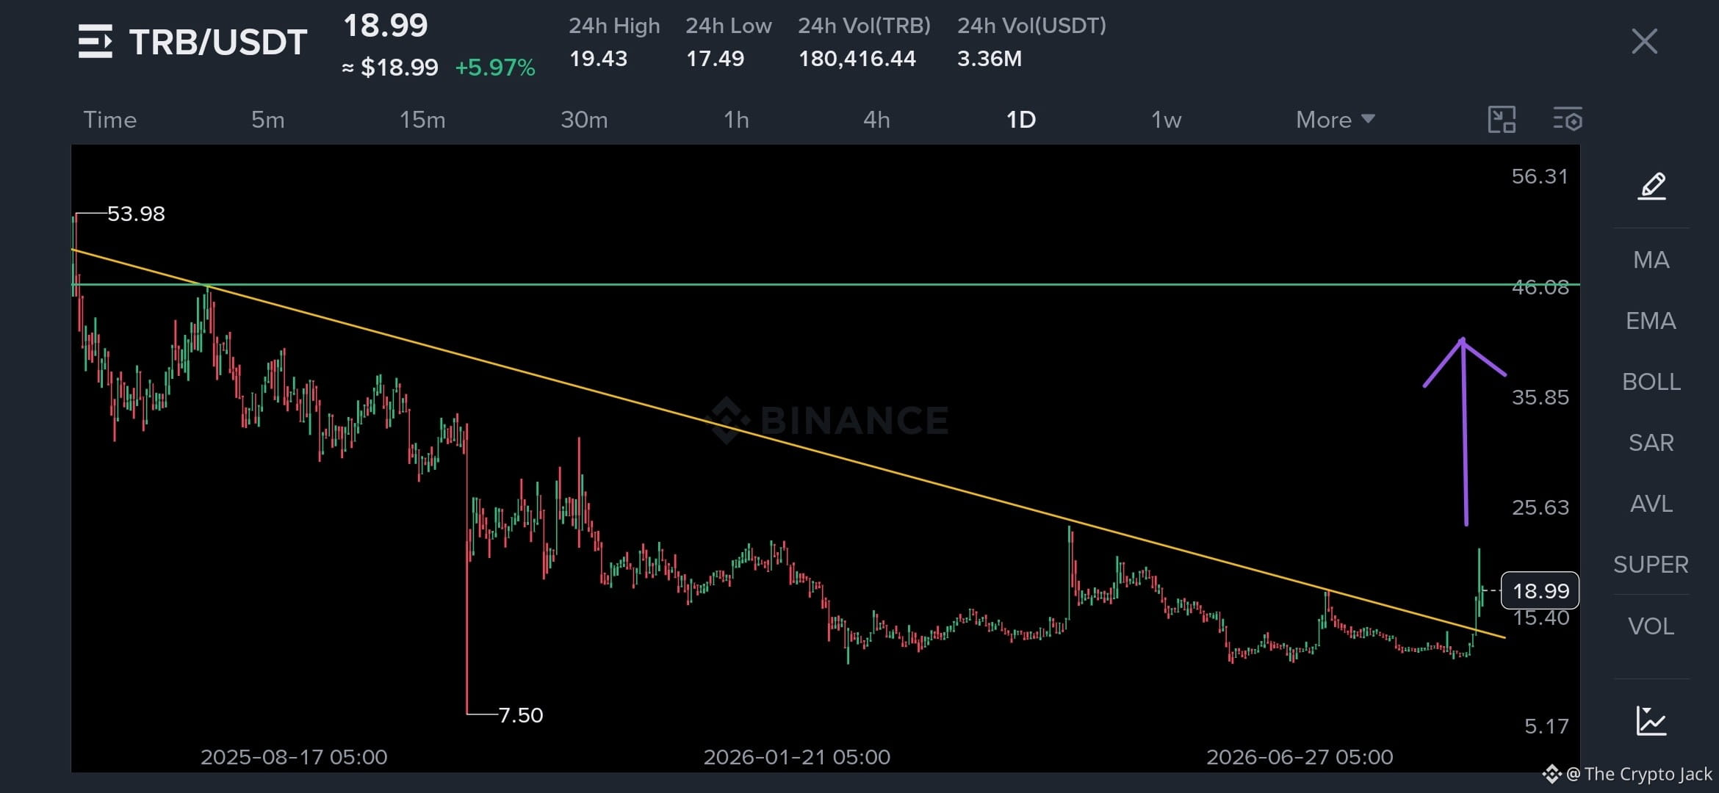The height and width of the screenshot is (793, 1719).
Task: Click the 56.31 price axis label
Action: pyautogui.click(x=1540, y=176)
